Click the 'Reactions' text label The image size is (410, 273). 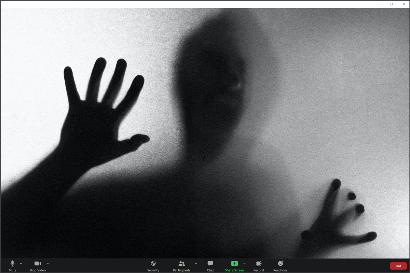pyautogui.click(x=280, y=270)
